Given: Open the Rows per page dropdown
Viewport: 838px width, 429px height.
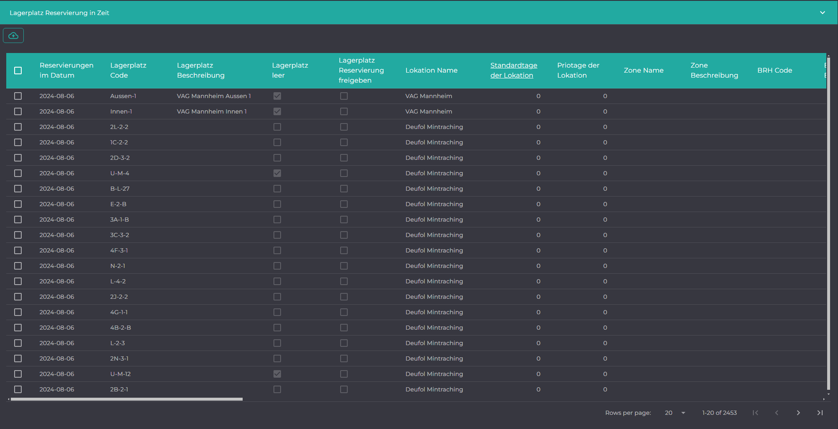Looking at the screenshot, I should pos(675,413).
